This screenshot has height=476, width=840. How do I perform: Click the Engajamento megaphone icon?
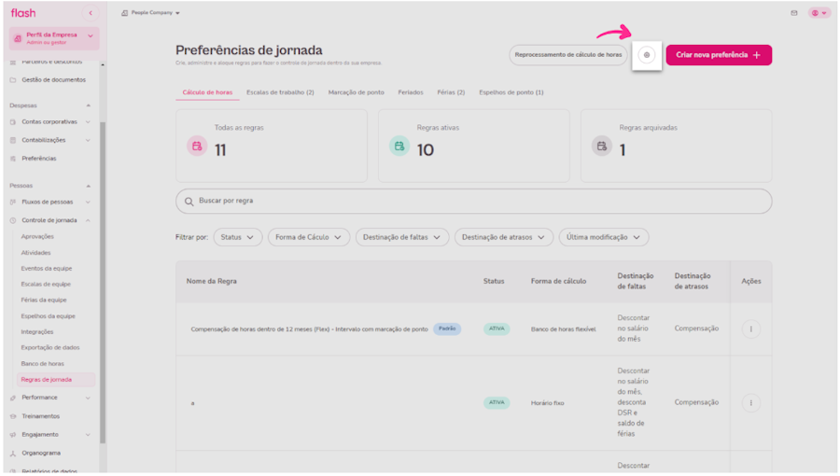click(x=13, y=435)
